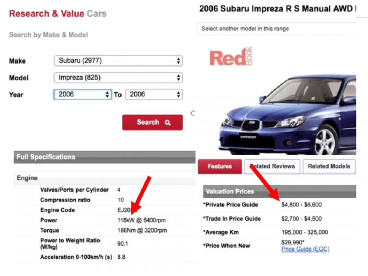The height and width of the screenshot is (276, 368).
Task: Open the ending Year To dropdown
Action: pos(153,94)
